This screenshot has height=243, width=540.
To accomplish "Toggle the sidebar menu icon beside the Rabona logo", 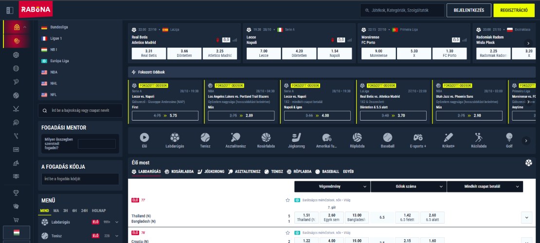I will coord(10,10).
